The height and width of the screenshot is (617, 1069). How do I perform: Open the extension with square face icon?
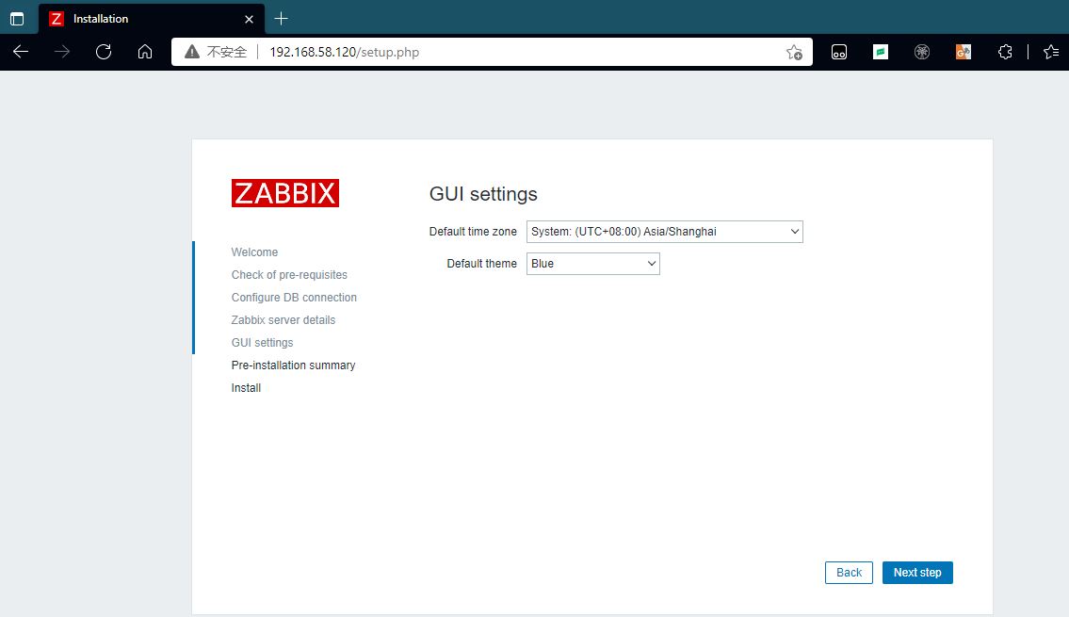click(x=839, y=52)
